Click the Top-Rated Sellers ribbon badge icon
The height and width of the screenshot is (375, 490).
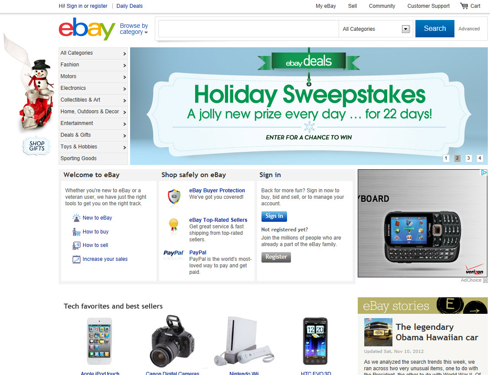[173, 226]
